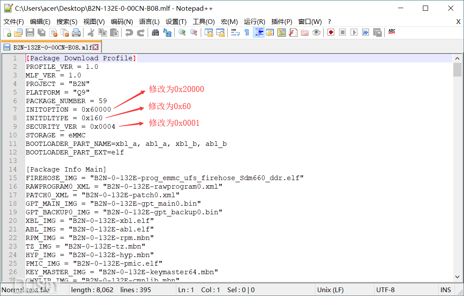Click the Open file folder icon
The image size is (464, 296).
[x=18, y=33]
